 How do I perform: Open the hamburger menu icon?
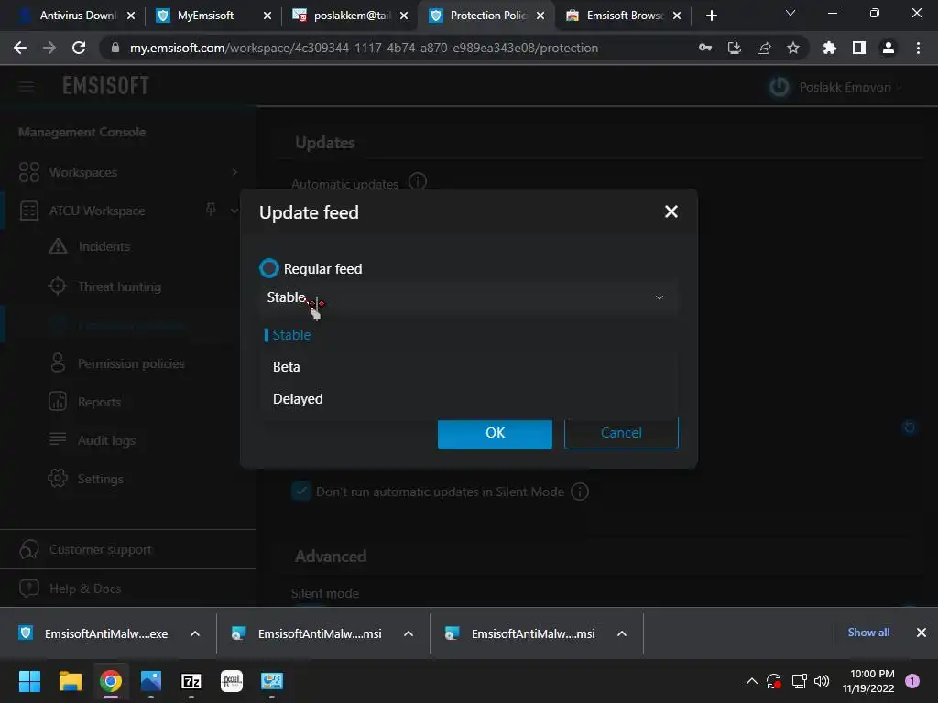point(26,87)
